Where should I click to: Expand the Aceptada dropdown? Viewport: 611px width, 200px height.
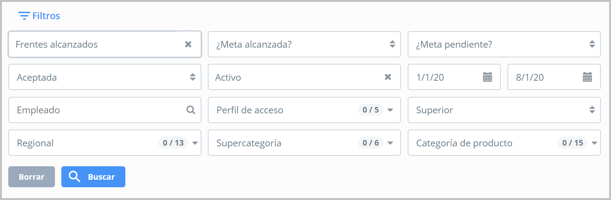[193, 77]
